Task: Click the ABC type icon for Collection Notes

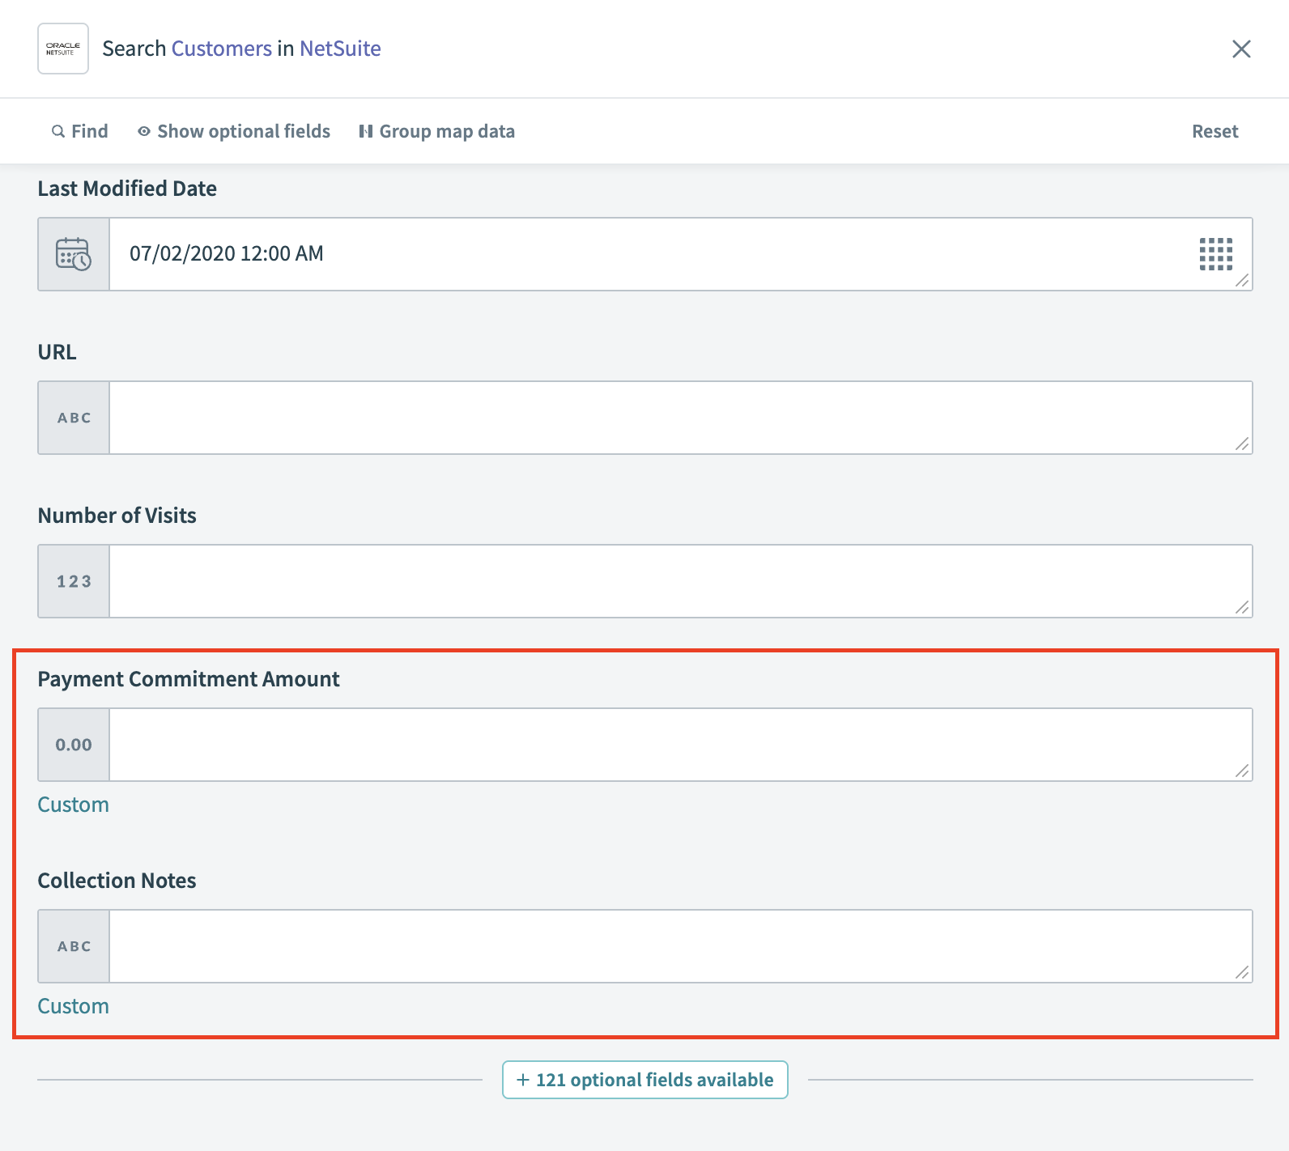Action: pos(74,946)
